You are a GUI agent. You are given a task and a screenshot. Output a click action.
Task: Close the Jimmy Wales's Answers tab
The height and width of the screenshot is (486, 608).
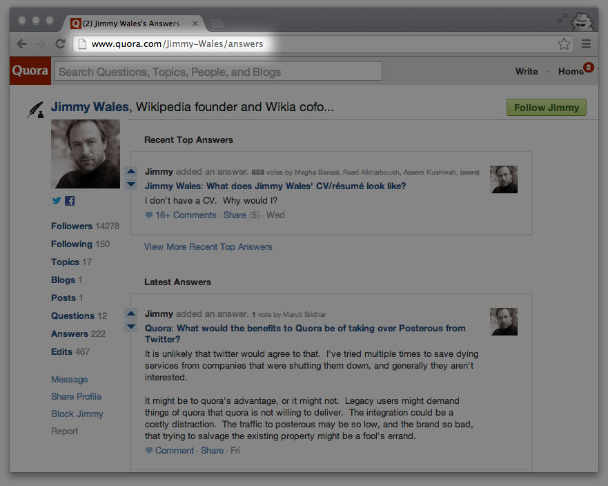pyautogui.click(x=195, y=23)
